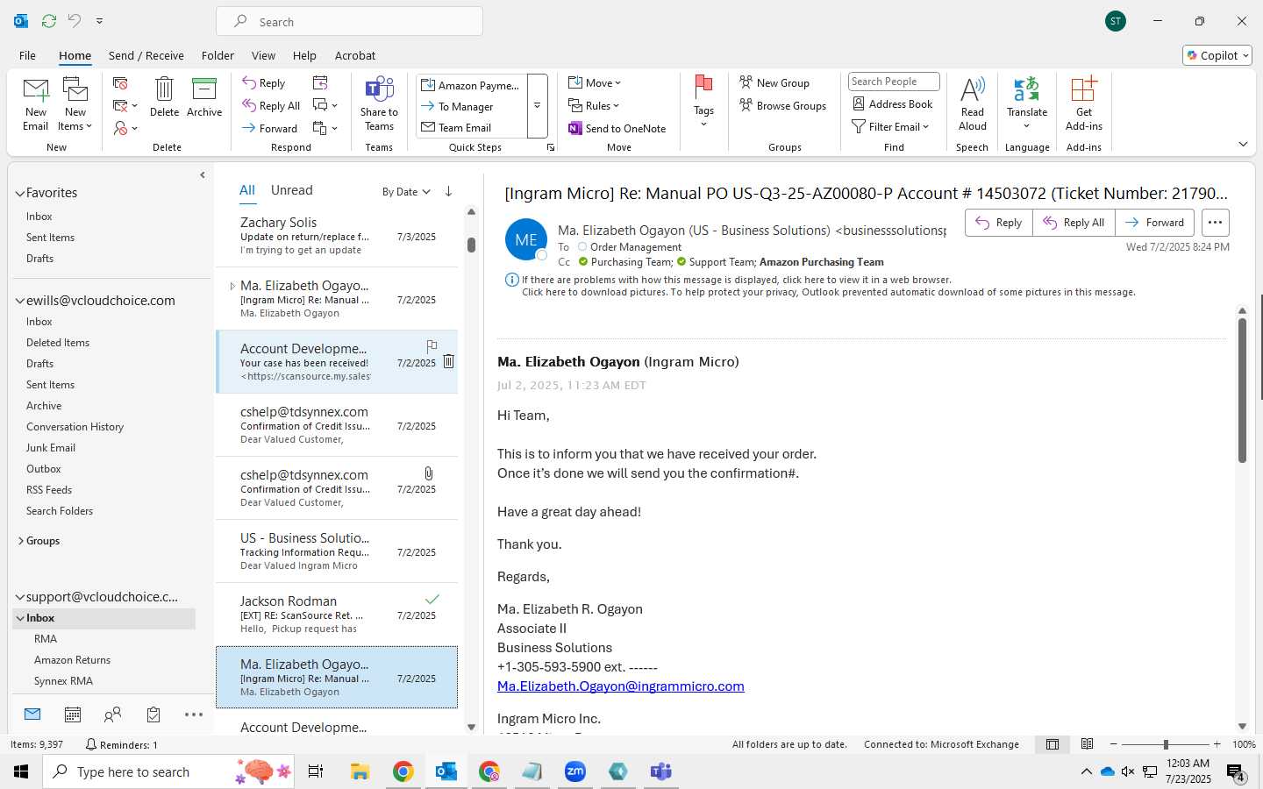This screenshot has width=1263, height=789.
Task: Switch to People view icon
Action: [x=112, y=714]
